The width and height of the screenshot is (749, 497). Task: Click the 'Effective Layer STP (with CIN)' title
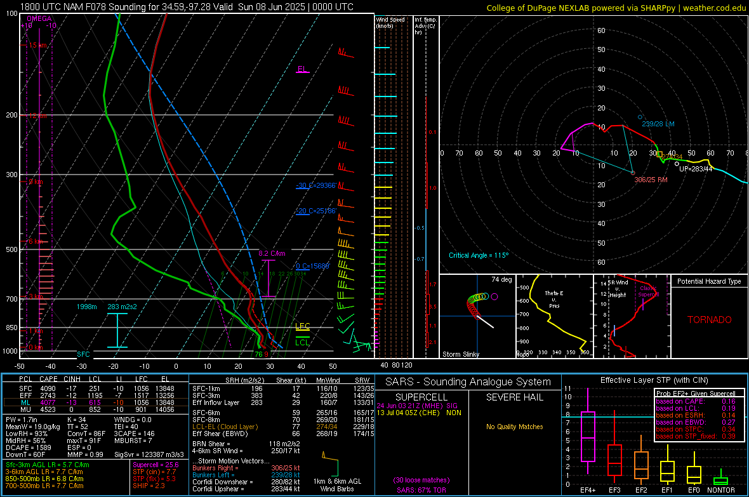[x=654, y=380]
